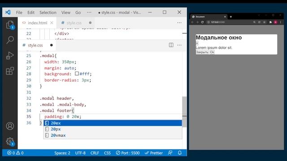The width and height of the screenshot is (287, 161).
Task: Click the Закрыть button in the web page
Action: click(x=202, y=52)
